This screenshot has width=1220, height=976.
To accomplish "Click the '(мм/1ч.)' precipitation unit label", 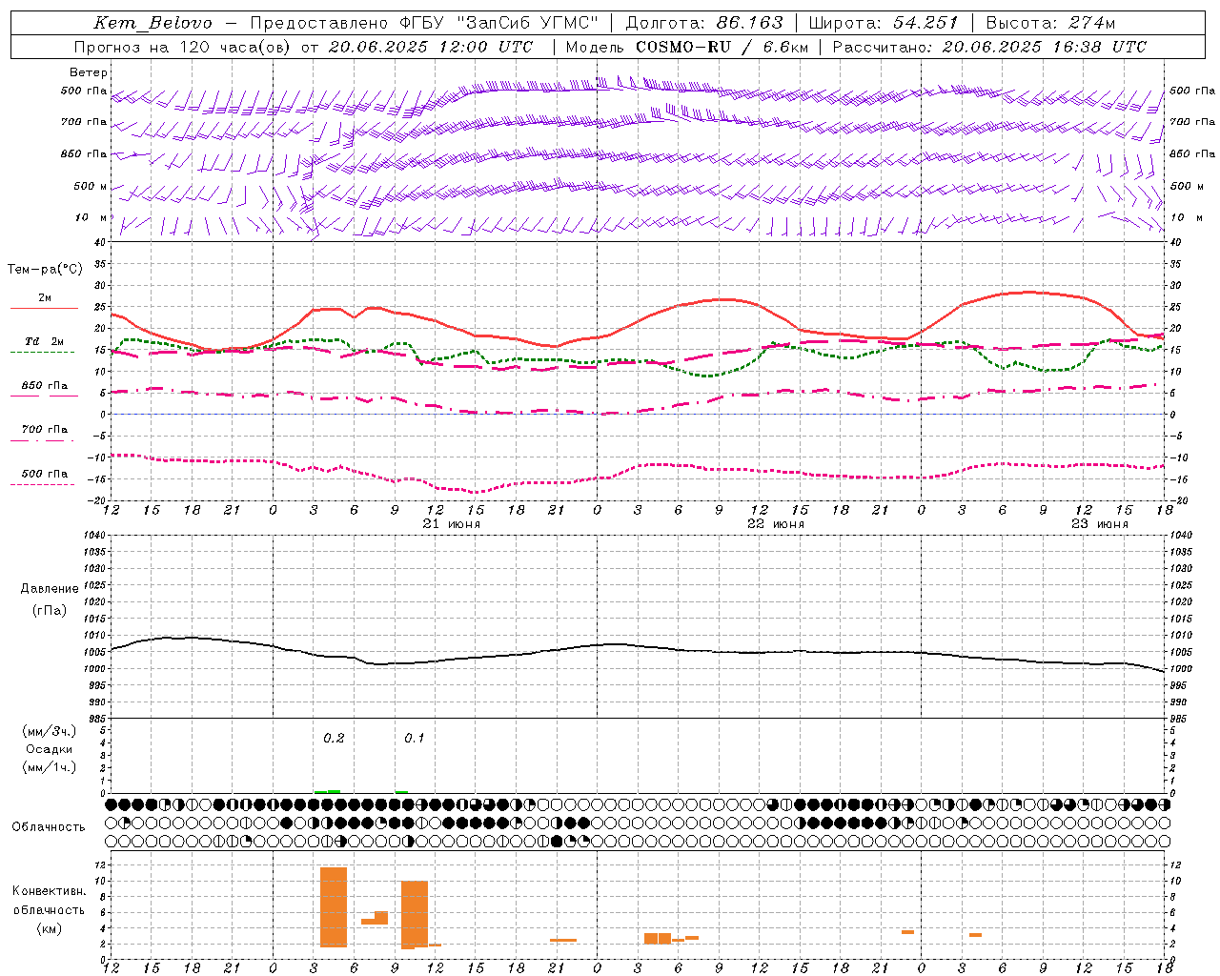I will (x=49, y=767).
